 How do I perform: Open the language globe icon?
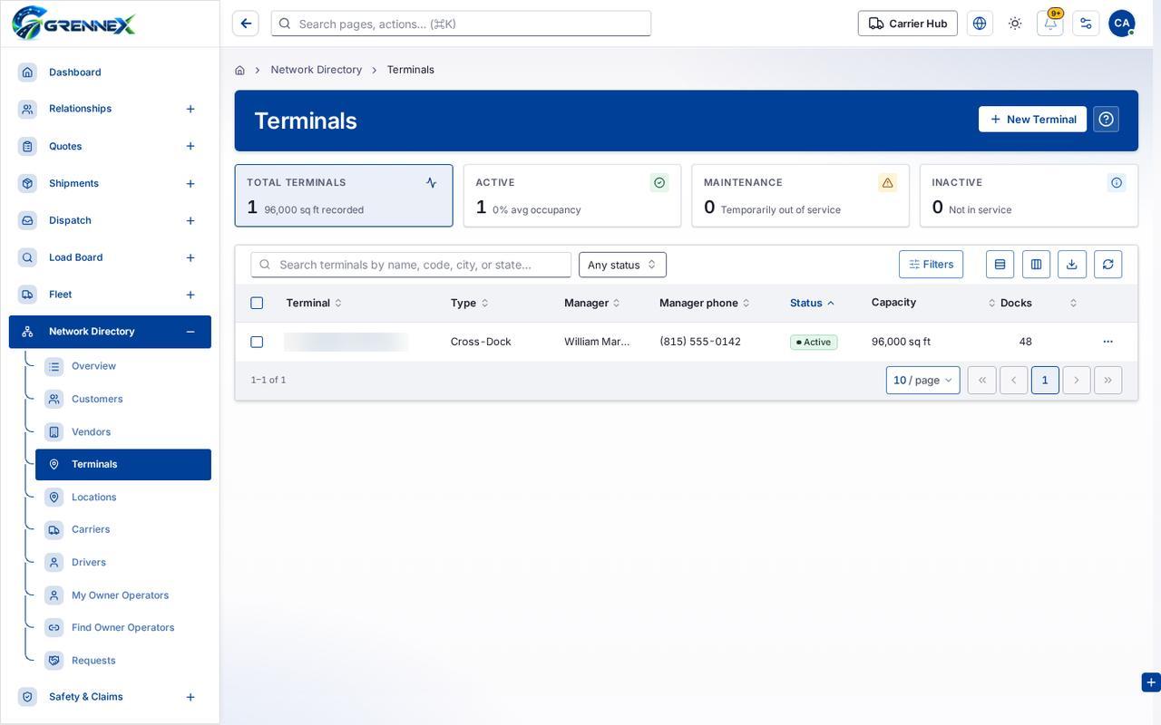980,24
